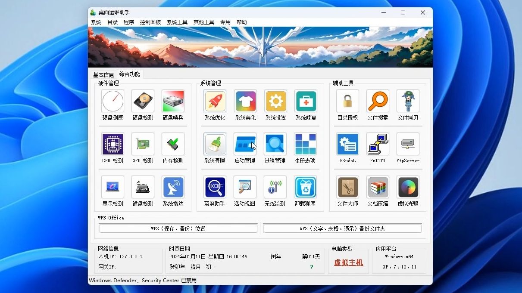Launch 卸载程序 uninstall recycle icon
The image size is (522, 293).
coord(306,187)
